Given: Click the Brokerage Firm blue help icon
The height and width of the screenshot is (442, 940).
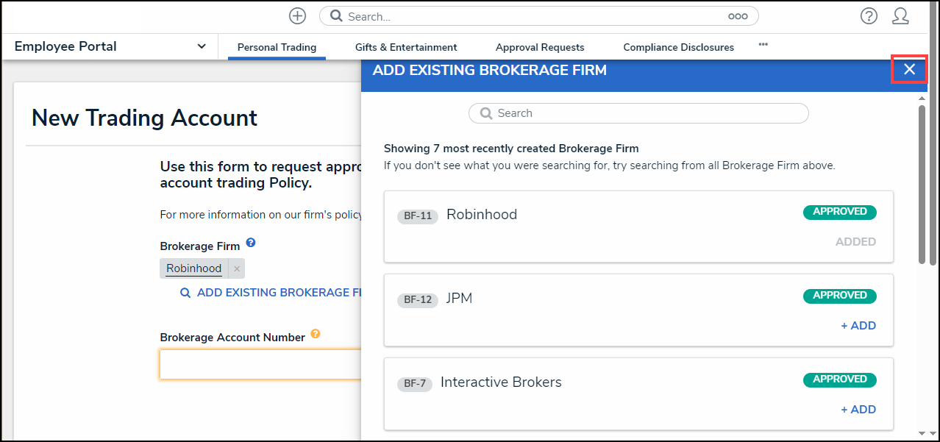Looking at the screenshot, I should click(x=251, y=242).
